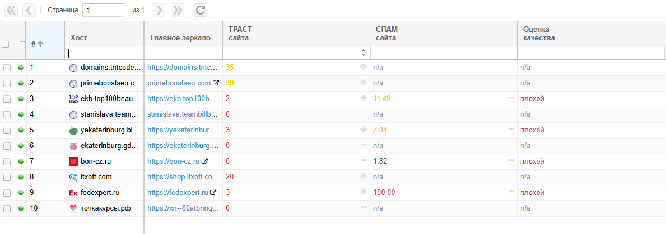Viewport: 666px width, 234px height.
Task: Open the primeboostseo.com mirror link
Action: pyautogui.click(x=179, y=83)
